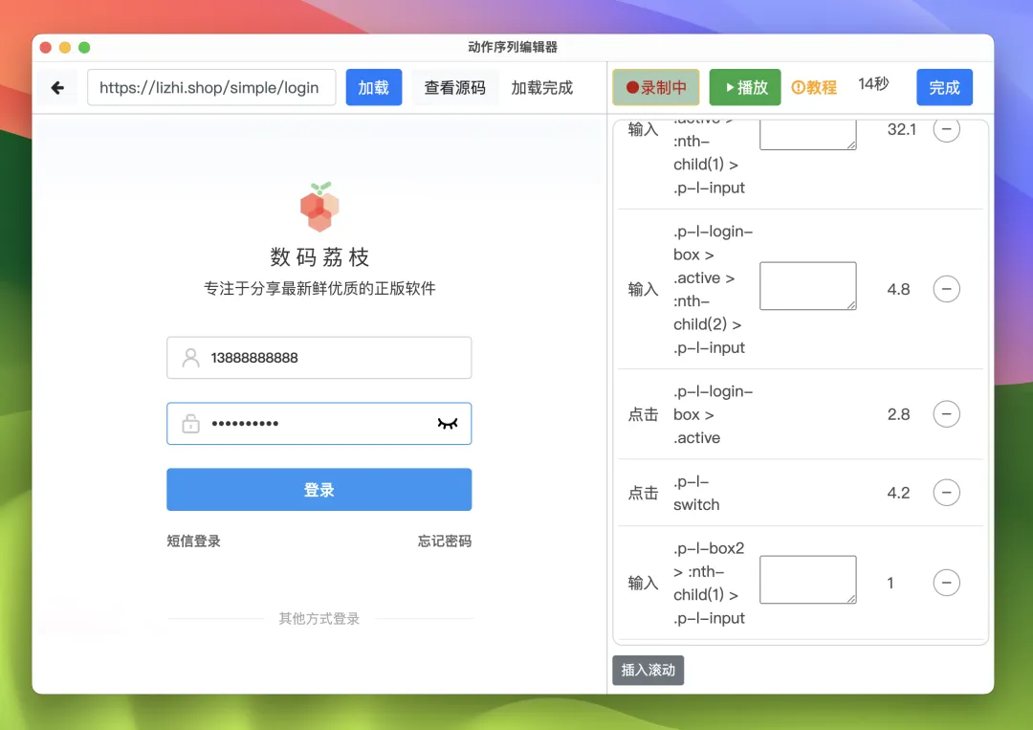
Task: Click the 14秒 timer text
Action: pos(873,83)
